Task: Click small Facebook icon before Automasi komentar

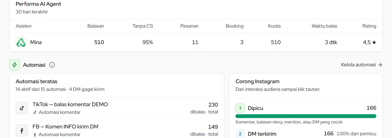Action: tap(35, 135)
